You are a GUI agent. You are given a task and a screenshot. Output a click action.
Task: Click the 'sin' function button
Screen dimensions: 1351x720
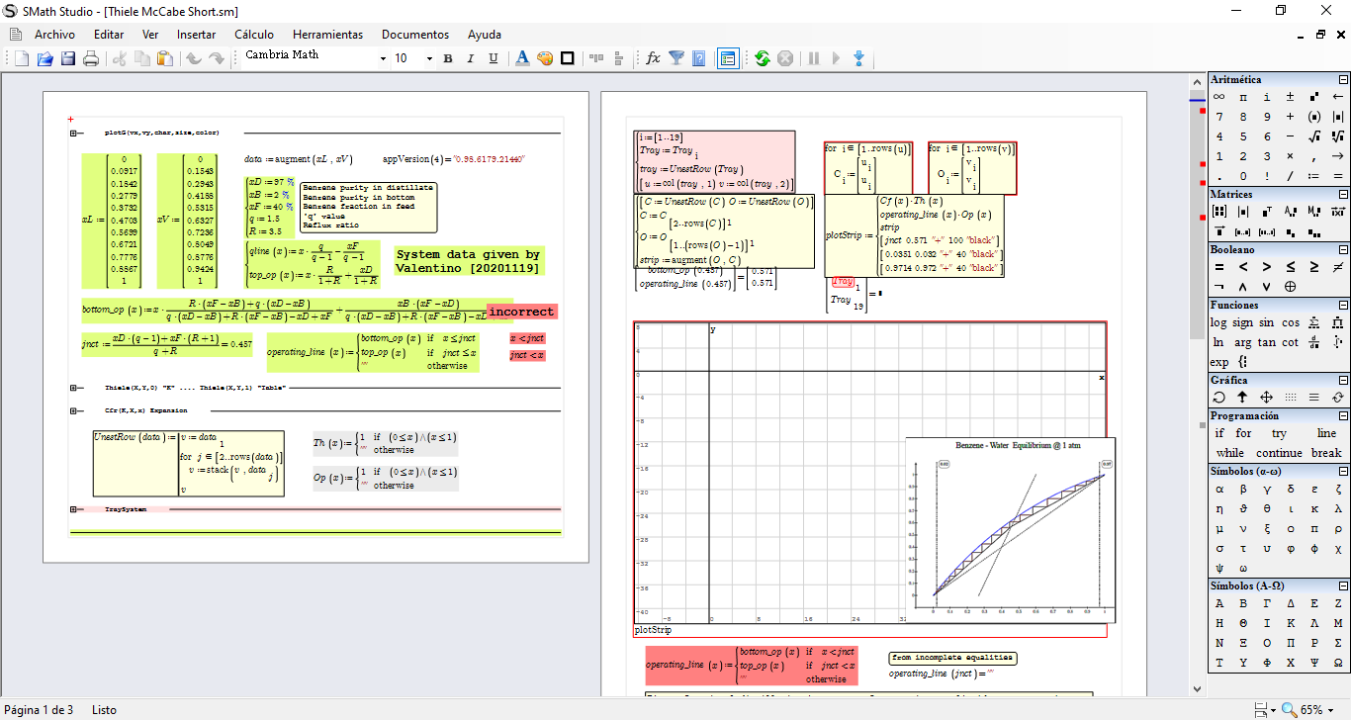1266,322
